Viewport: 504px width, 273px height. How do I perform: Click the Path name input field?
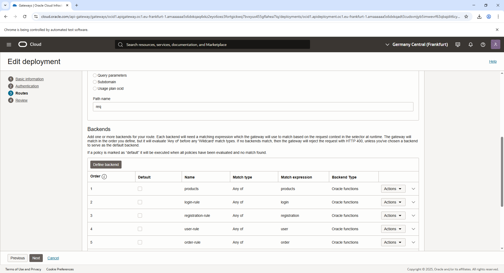[x=253, y=107]
